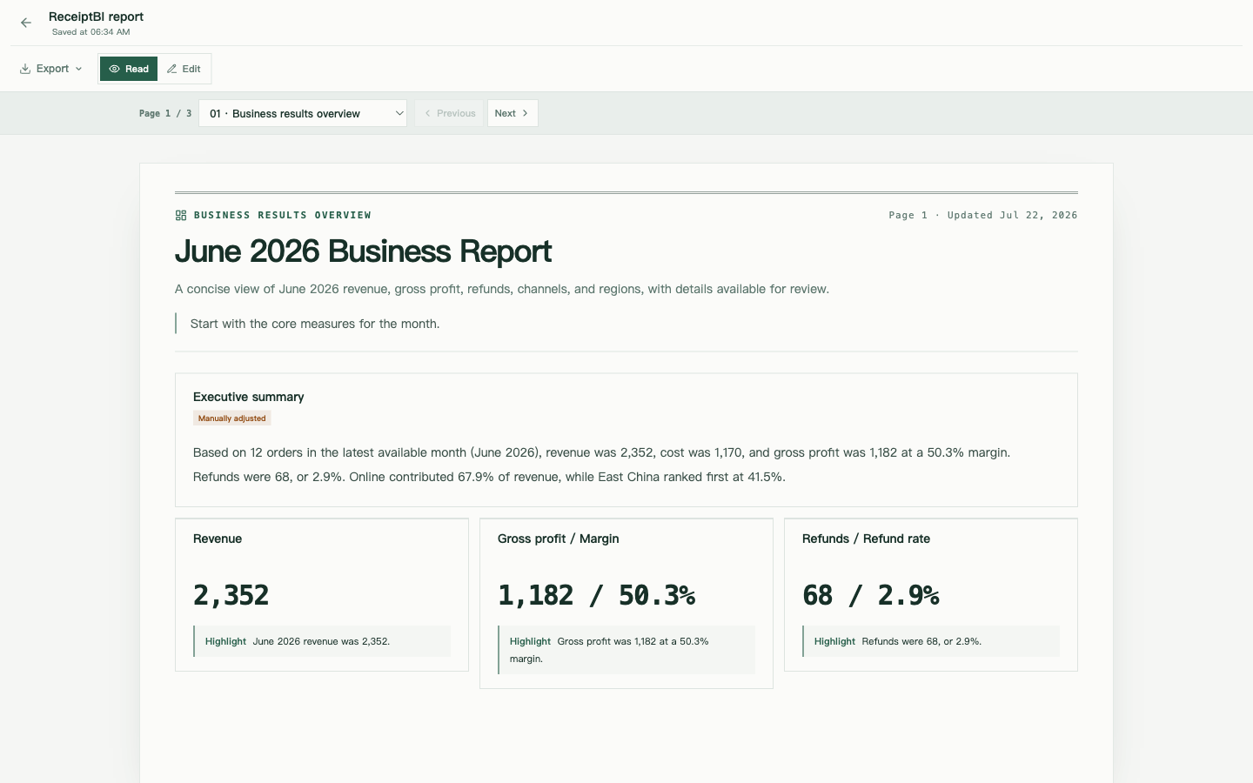This screenshot has width=1253, height=783.
Task: Click 'Start with the core measures' quote
Action: [315, 324]
